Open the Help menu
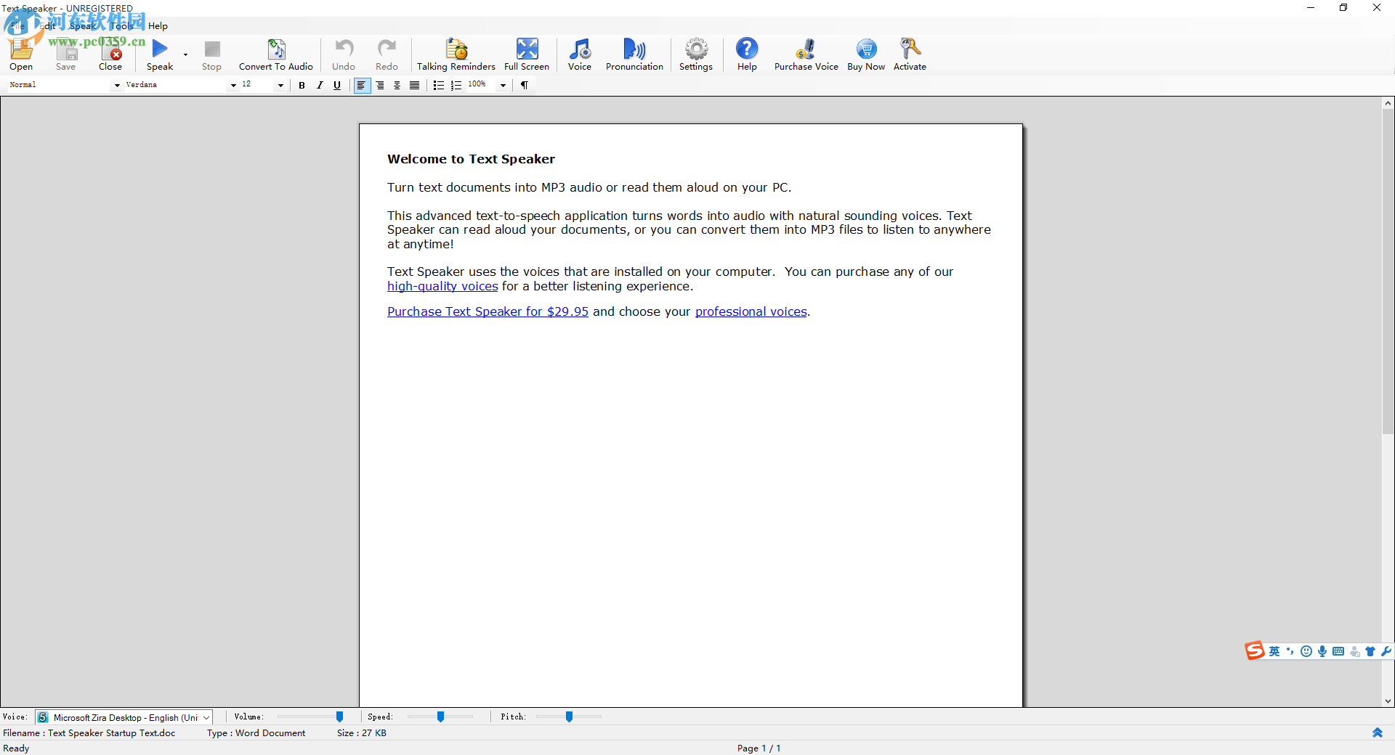1395x755 pixels. click(x=158, y=26)
